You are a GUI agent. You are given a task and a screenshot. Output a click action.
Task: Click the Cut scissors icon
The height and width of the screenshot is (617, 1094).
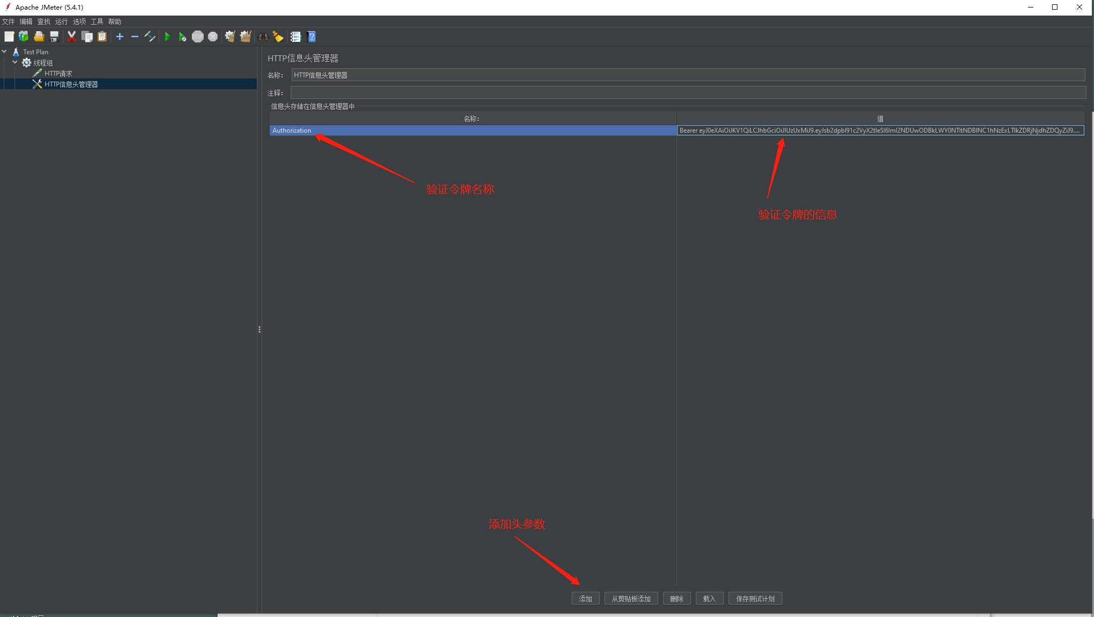pyautogui.click(x=71, y=37)
